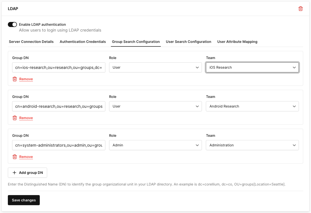This screenshot has height=213, width=311.
Task: Open the Role dropdown showing User in first row
Action: tap(155, 67)
